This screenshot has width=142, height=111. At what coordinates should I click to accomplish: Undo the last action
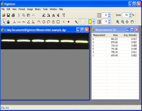[33, 15]
